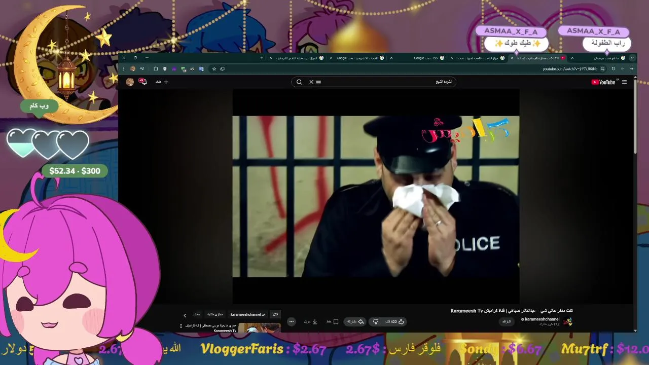Click the browser forward arrow
Viewport: 649px width, 365px height.
623,69
